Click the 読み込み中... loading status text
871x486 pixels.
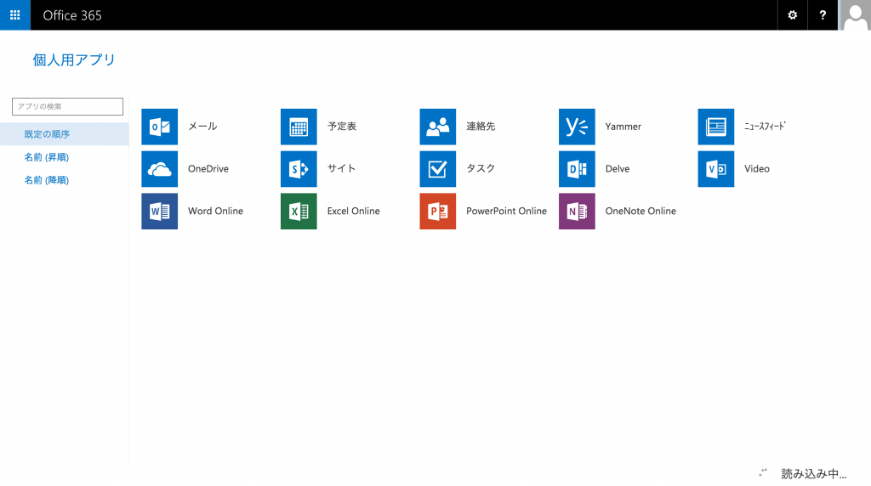[x=814, y=474]
